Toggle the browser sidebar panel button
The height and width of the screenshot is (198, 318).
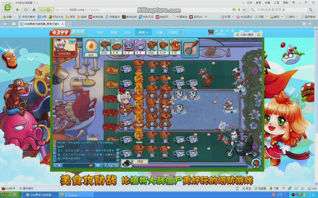[x=5, y=24]
